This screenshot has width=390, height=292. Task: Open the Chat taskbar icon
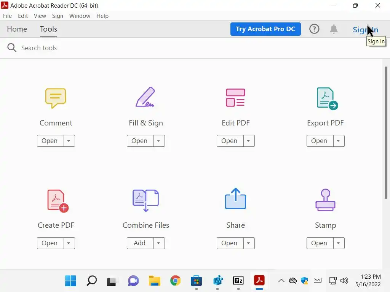[133, 281]
